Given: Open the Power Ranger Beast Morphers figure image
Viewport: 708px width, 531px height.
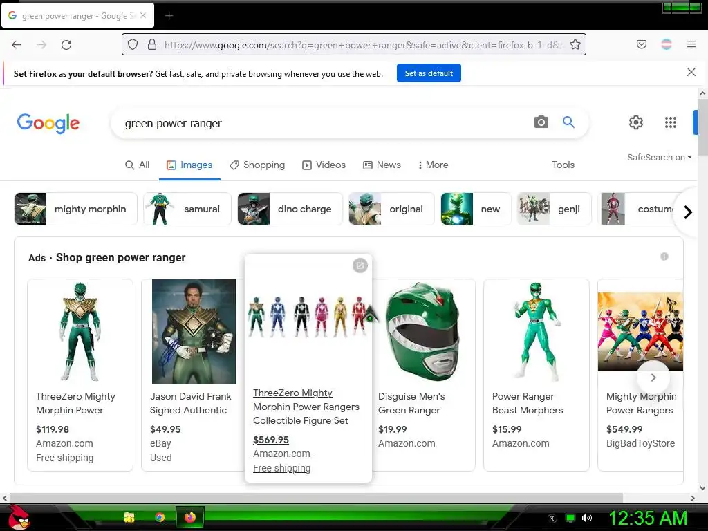Looking at the screenshot, I should [536, 332].
